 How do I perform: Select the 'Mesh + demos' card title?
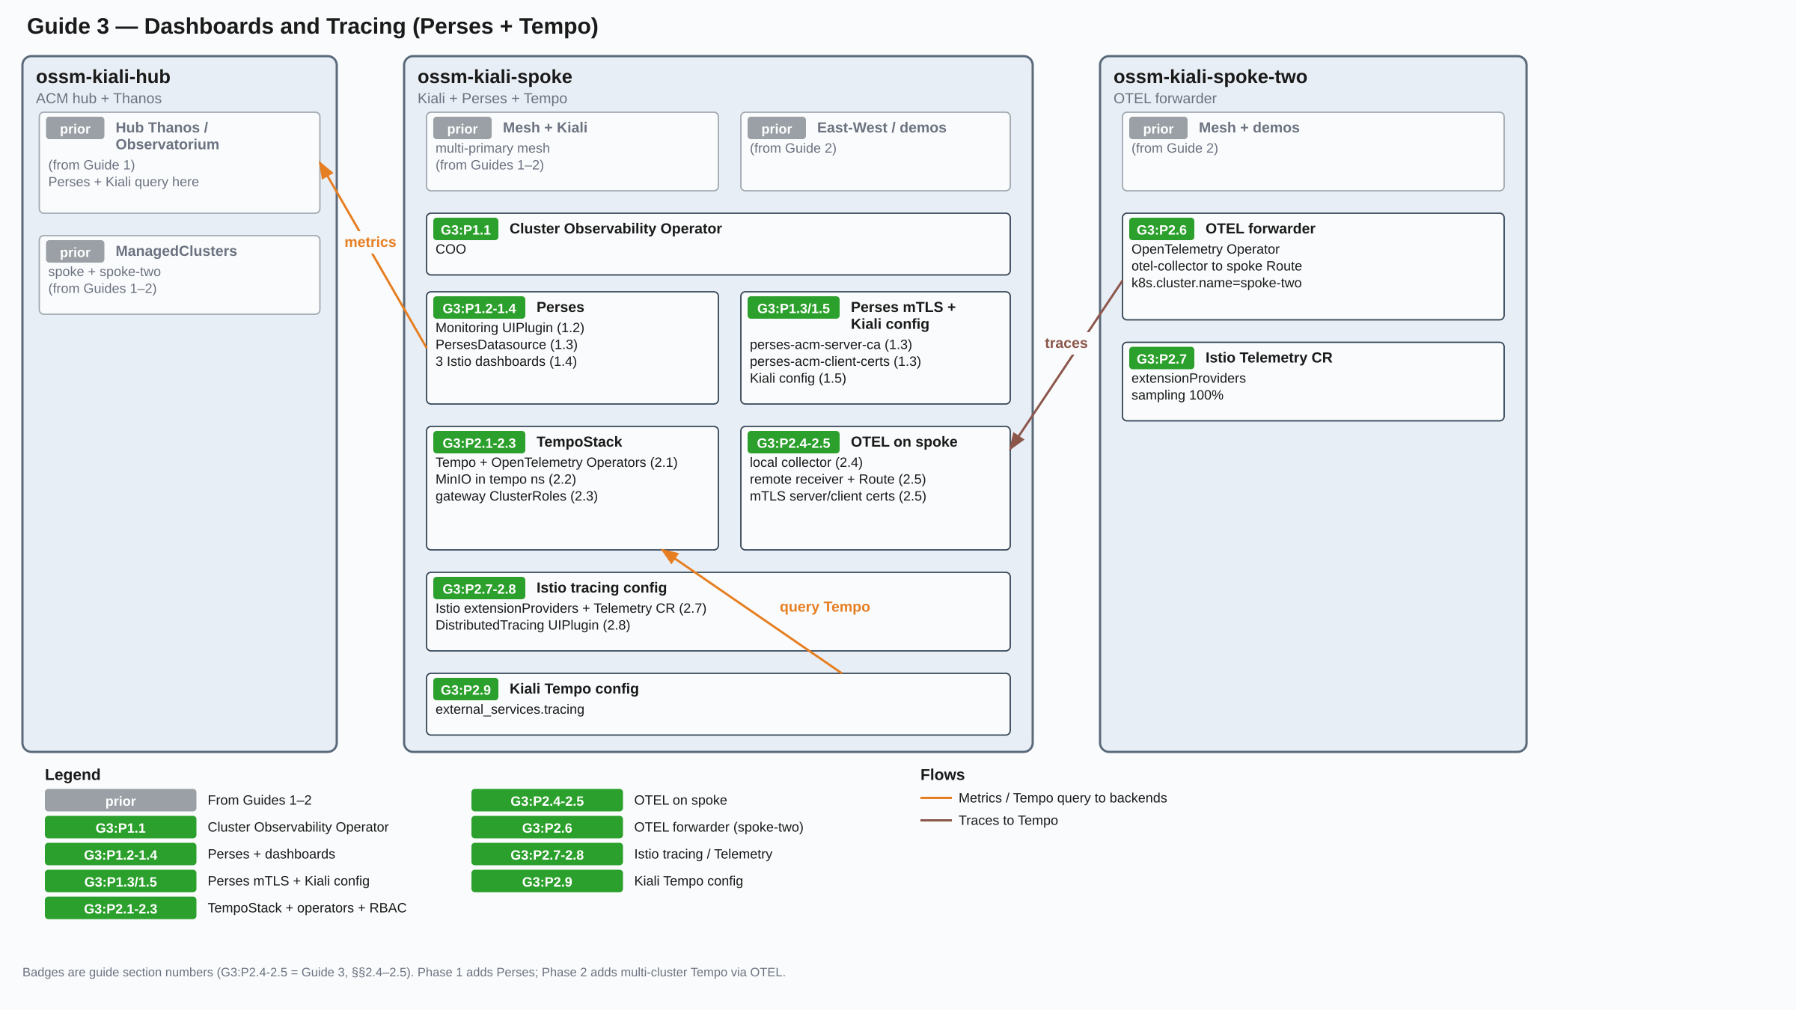[x=1249, y=128]
